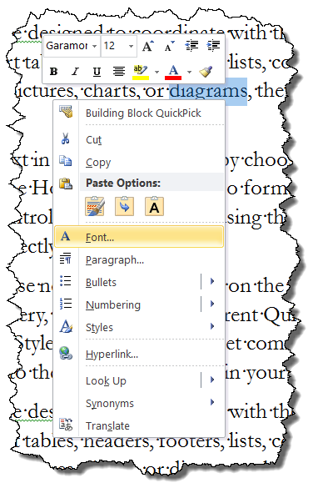The image size is (318, 493).
Task: Click the Grow Font icon
Action: pyautogui.click(x=148, y=46)
